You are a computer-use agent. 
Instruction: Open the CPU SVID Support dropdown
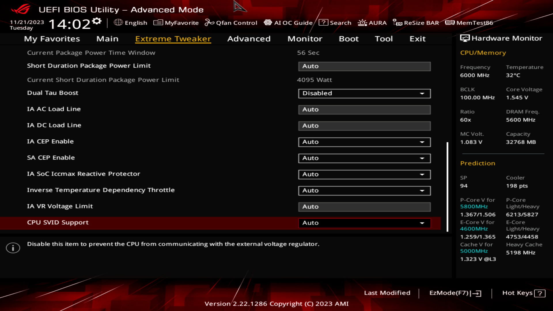tap(364, 223)
